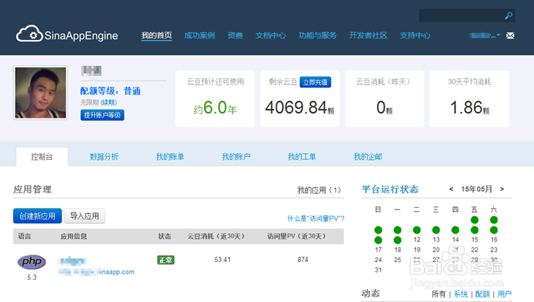
Task: Filter 动态 by 用户
Action: 504,294
